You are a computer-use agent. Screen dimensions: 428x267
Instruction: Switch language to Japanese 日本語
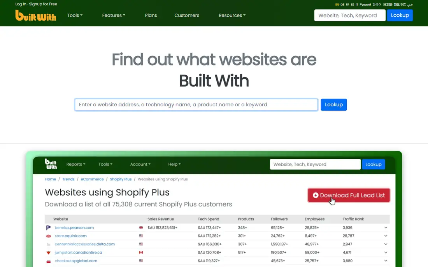(x=388, y=5)
